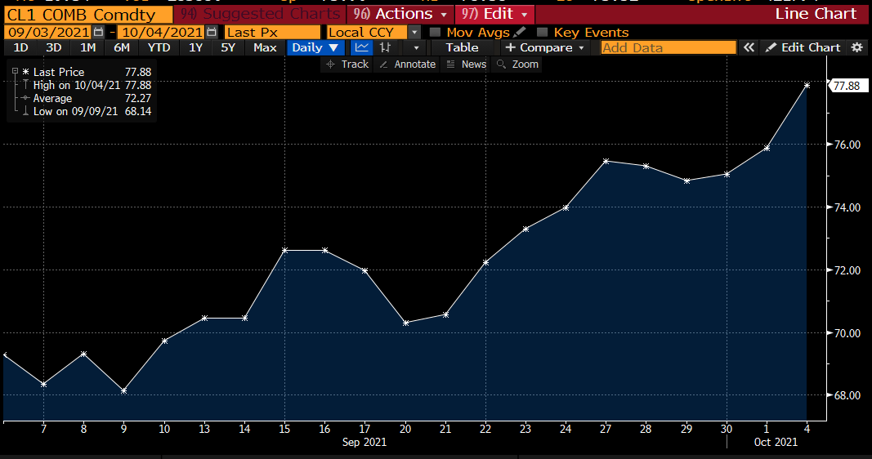The image size is (872, 459).
Task: Enable the Key Events checkbox
Action: pyautogui.click(x=542, y=32)
